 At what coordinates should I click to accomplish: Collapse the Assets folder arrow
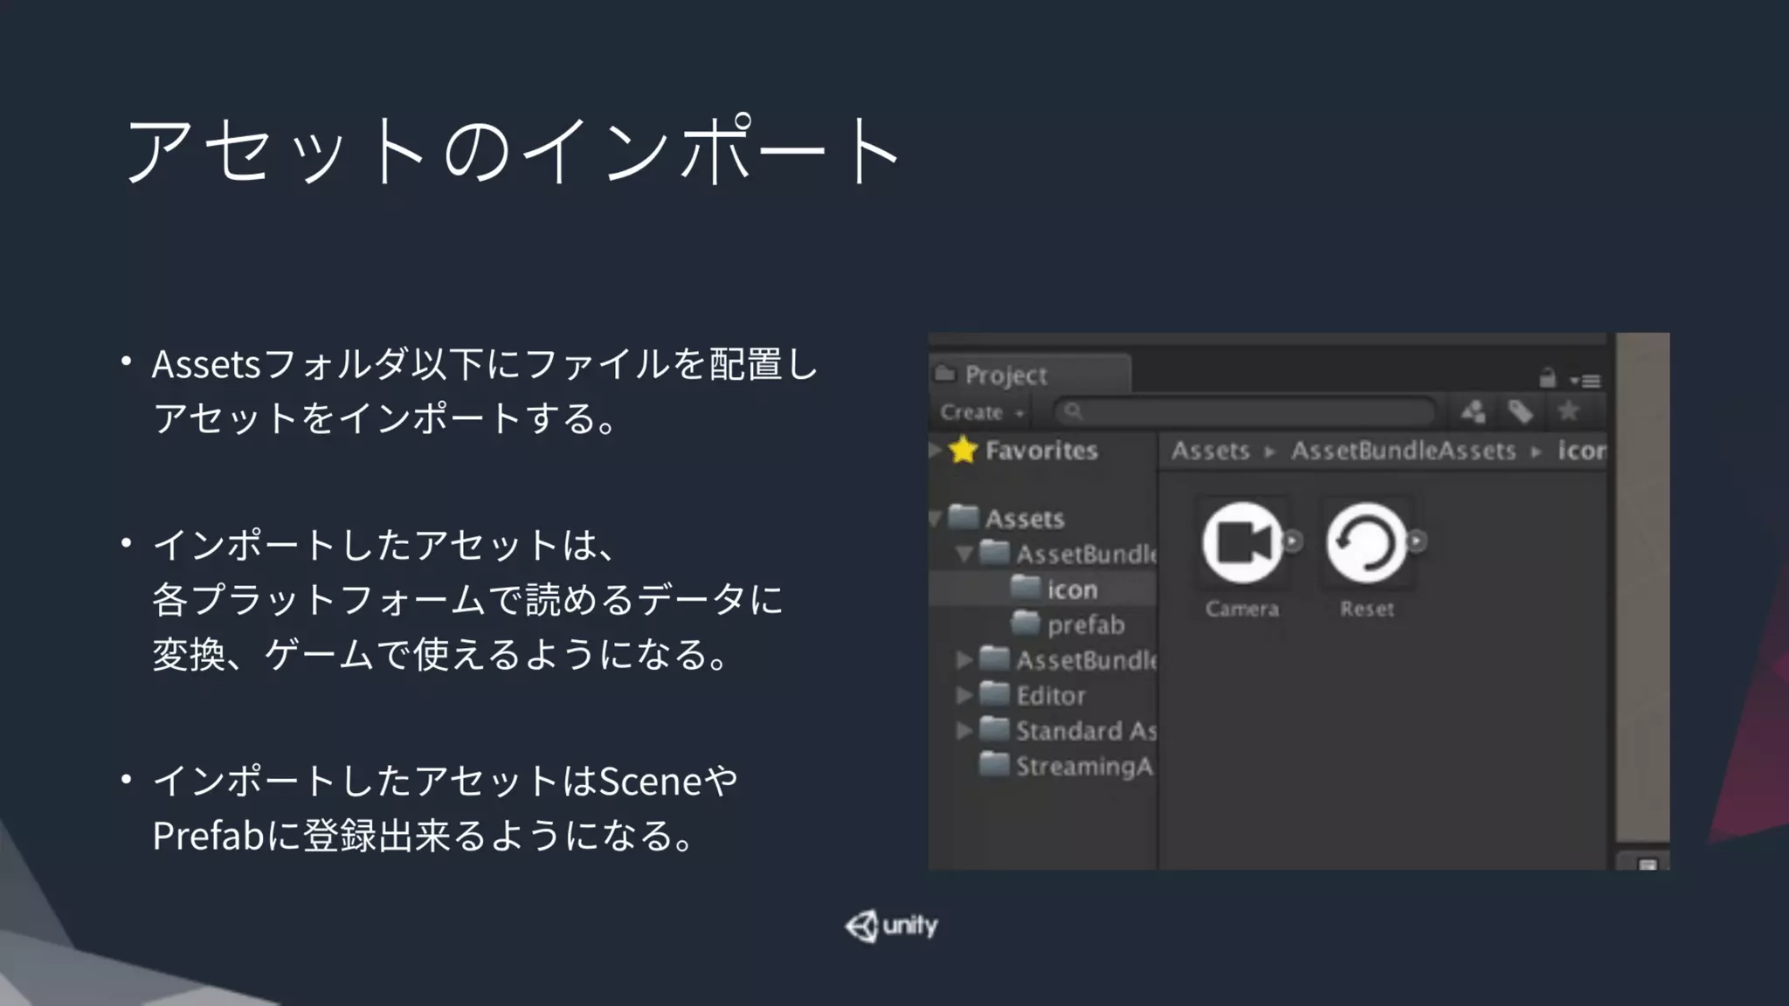click(x=935, y=519)
